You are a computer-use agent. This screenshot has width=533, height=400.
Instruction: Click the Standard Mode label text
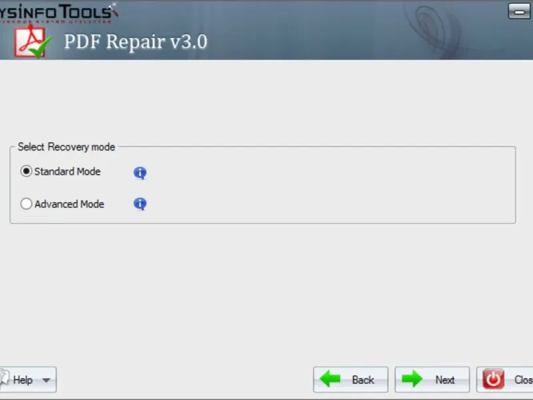point(67,171)
